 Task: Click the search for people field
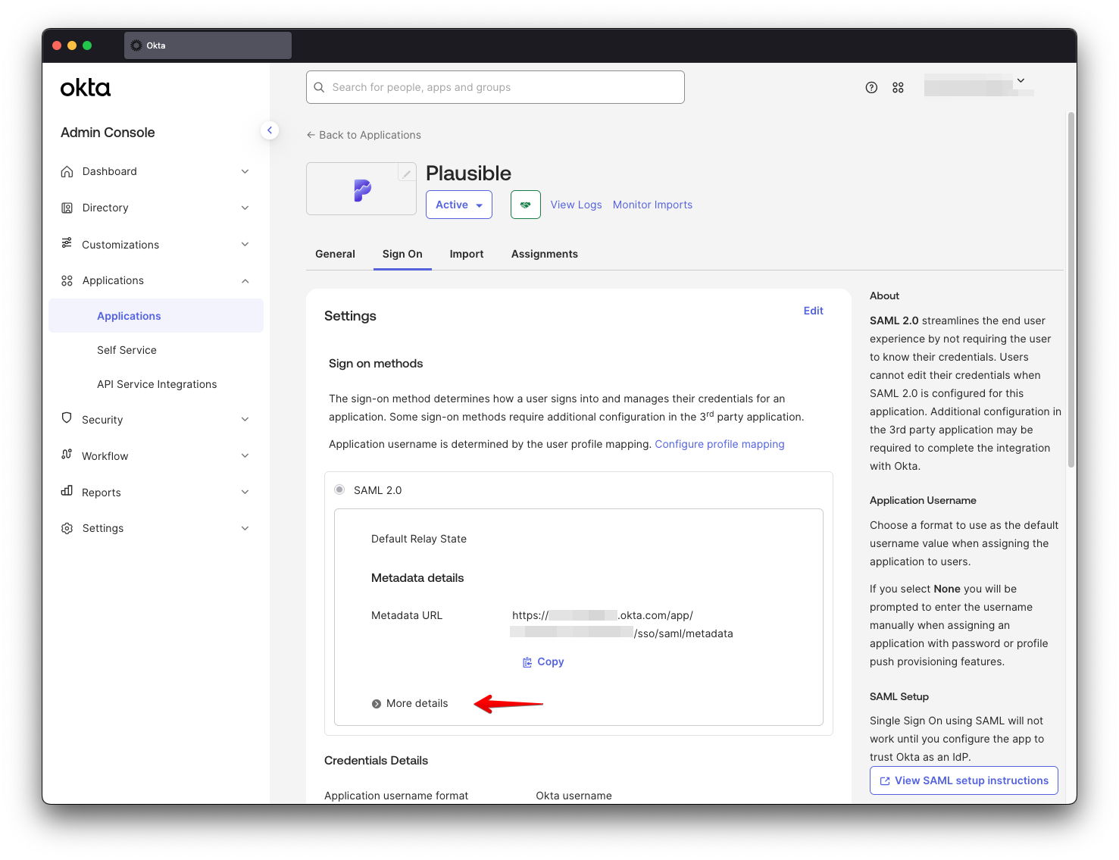coord(495,87)
